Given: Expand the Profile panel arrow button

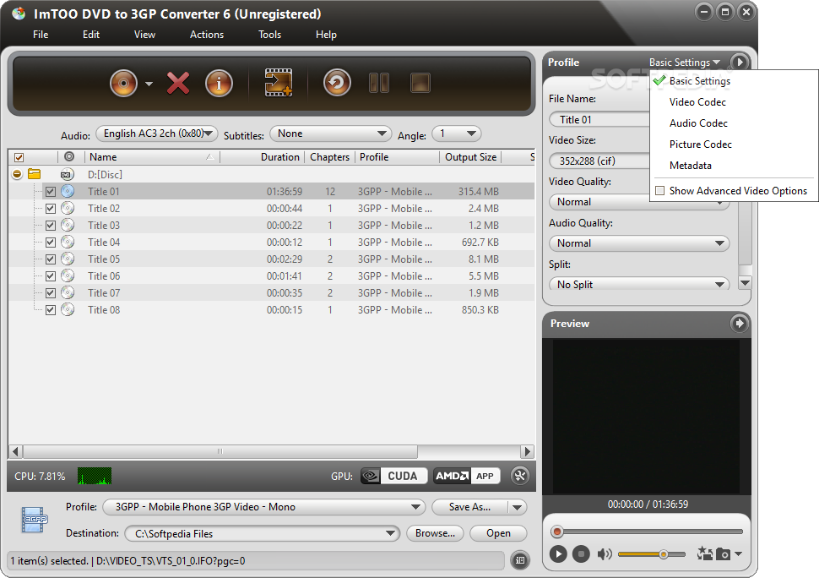Looking at the screenshot, I should 739,63.
